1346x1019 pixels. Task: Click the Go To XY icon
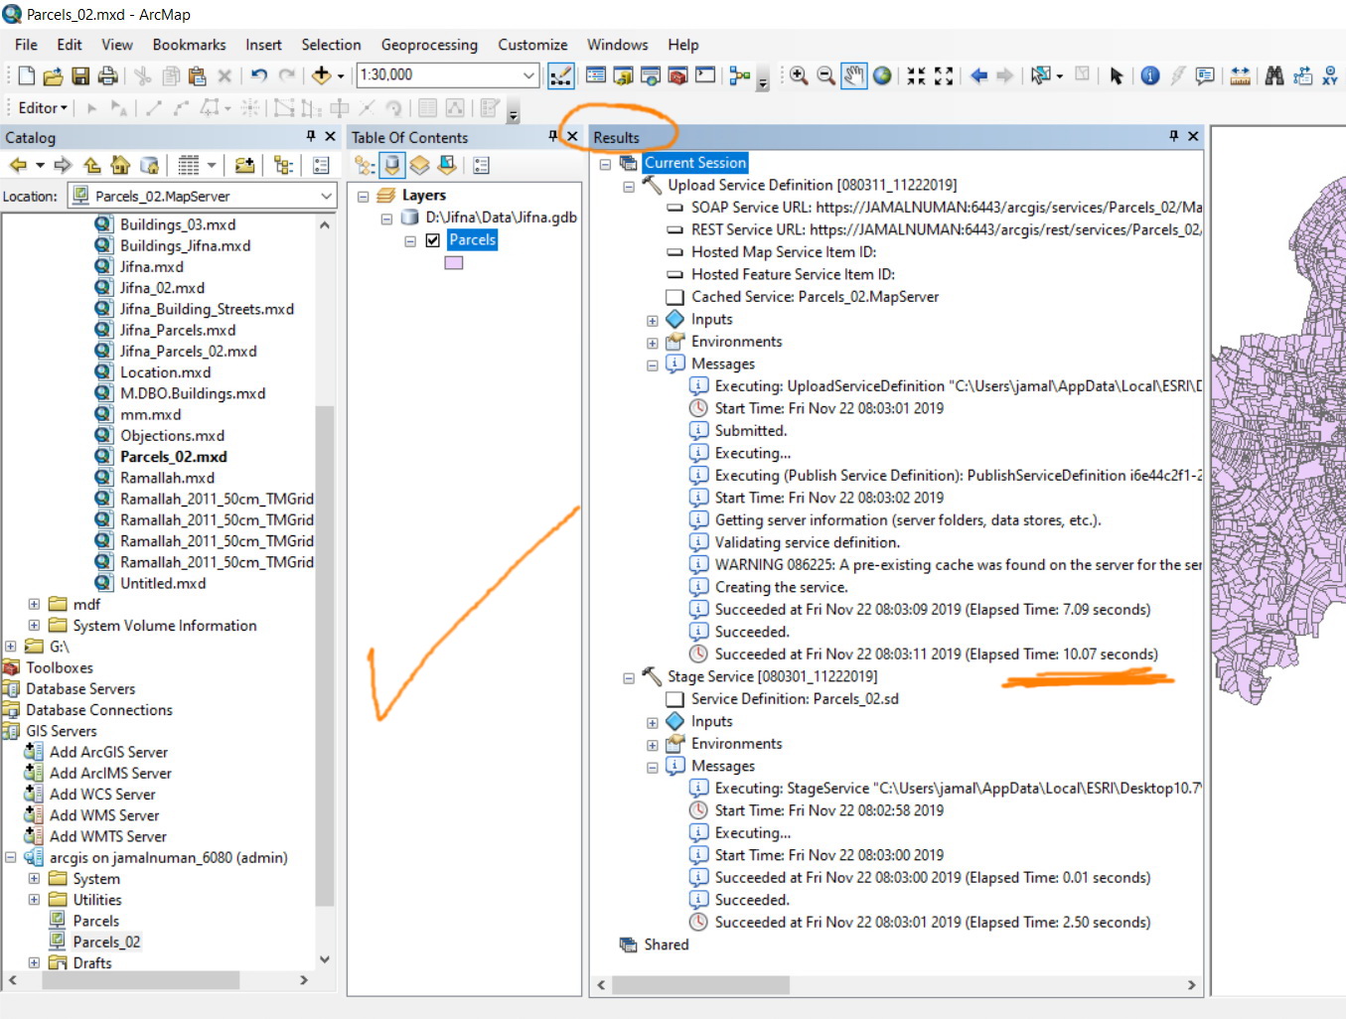coord(1330,75)
